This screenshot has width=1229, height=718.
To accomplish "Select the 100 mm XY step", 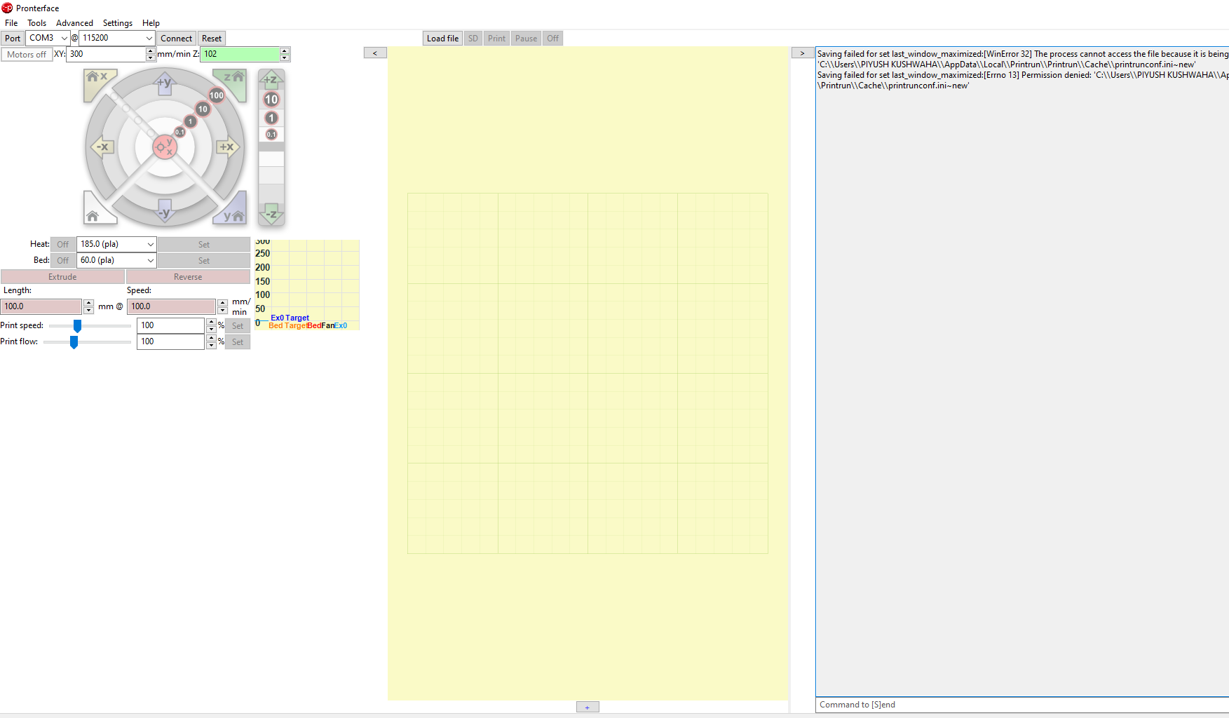I will pos(217,95).
